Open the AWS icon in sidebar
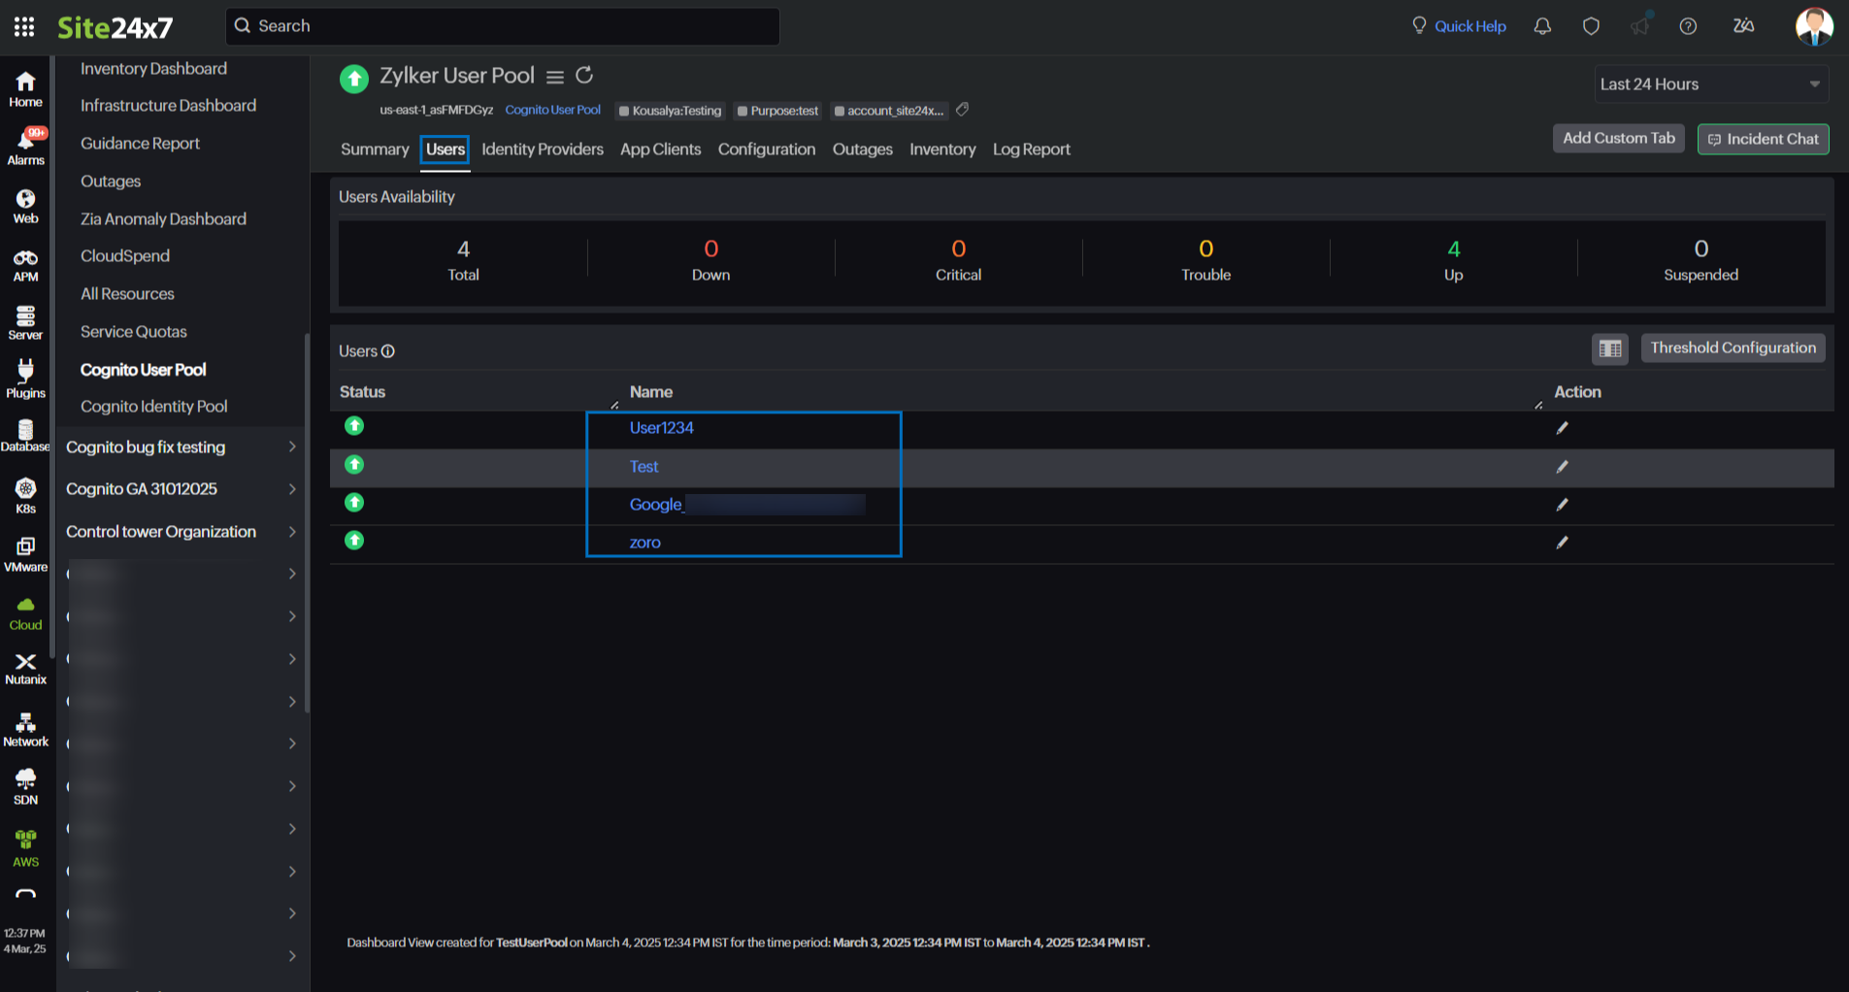This screenshot has width=1849, height=992. point(25,847)
